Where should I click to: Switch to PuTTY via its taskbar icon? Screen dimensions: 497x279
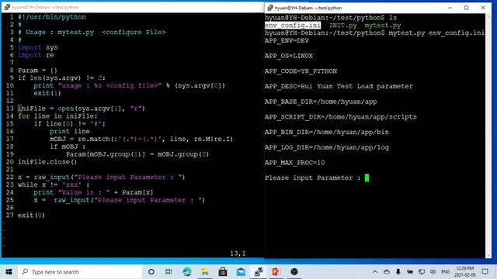[x=259, y=272]
